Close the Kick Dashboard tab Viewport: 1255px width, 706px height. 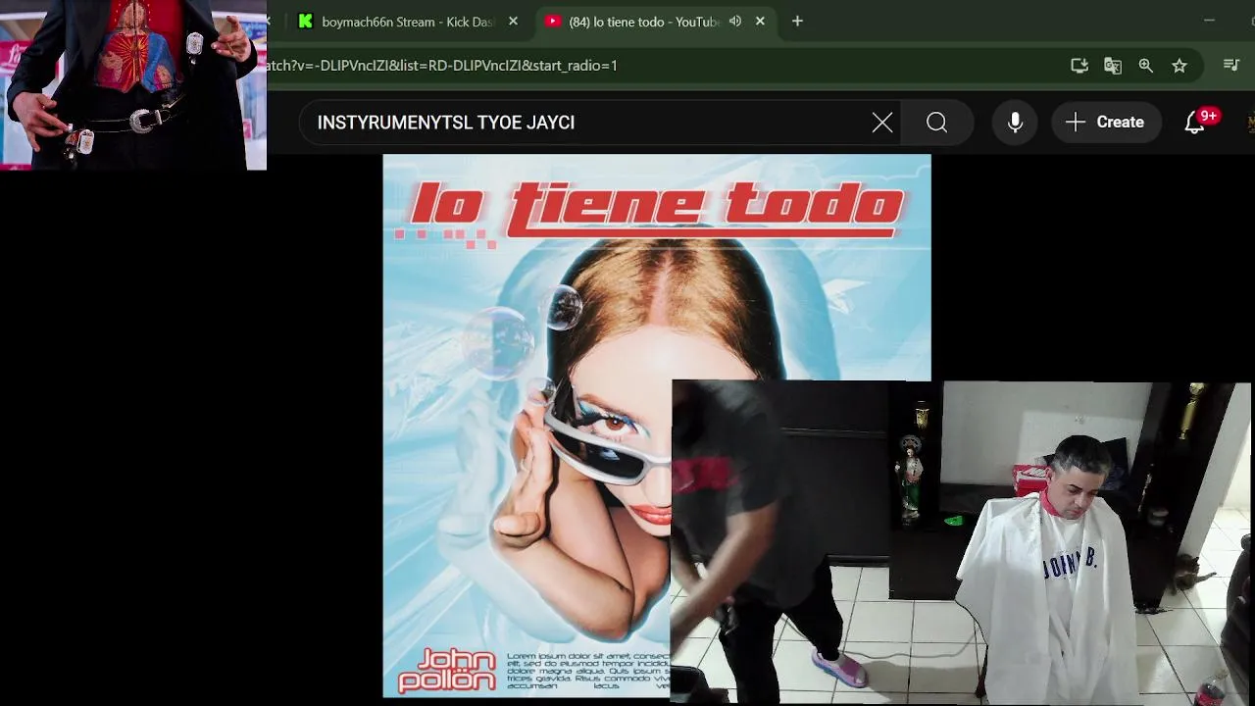point(513,22)
